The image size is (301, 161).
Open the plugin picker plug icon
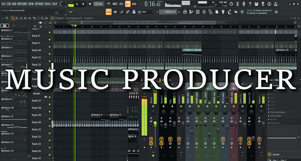click(x=223, y=12)
